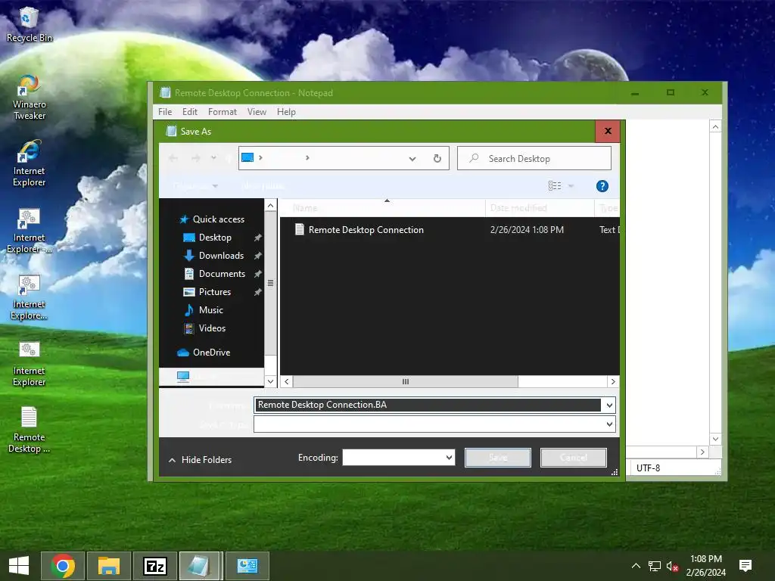
Task: Go to Documents folder in navigation pane
Action: 222,274
